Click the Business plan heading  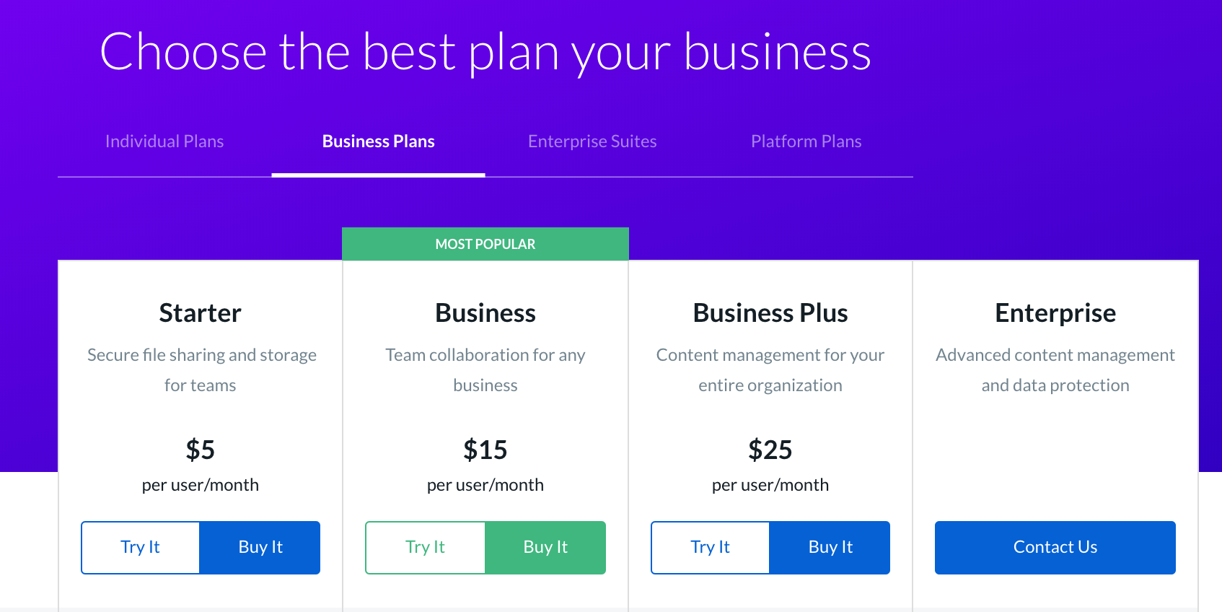(x=485, y=313)
